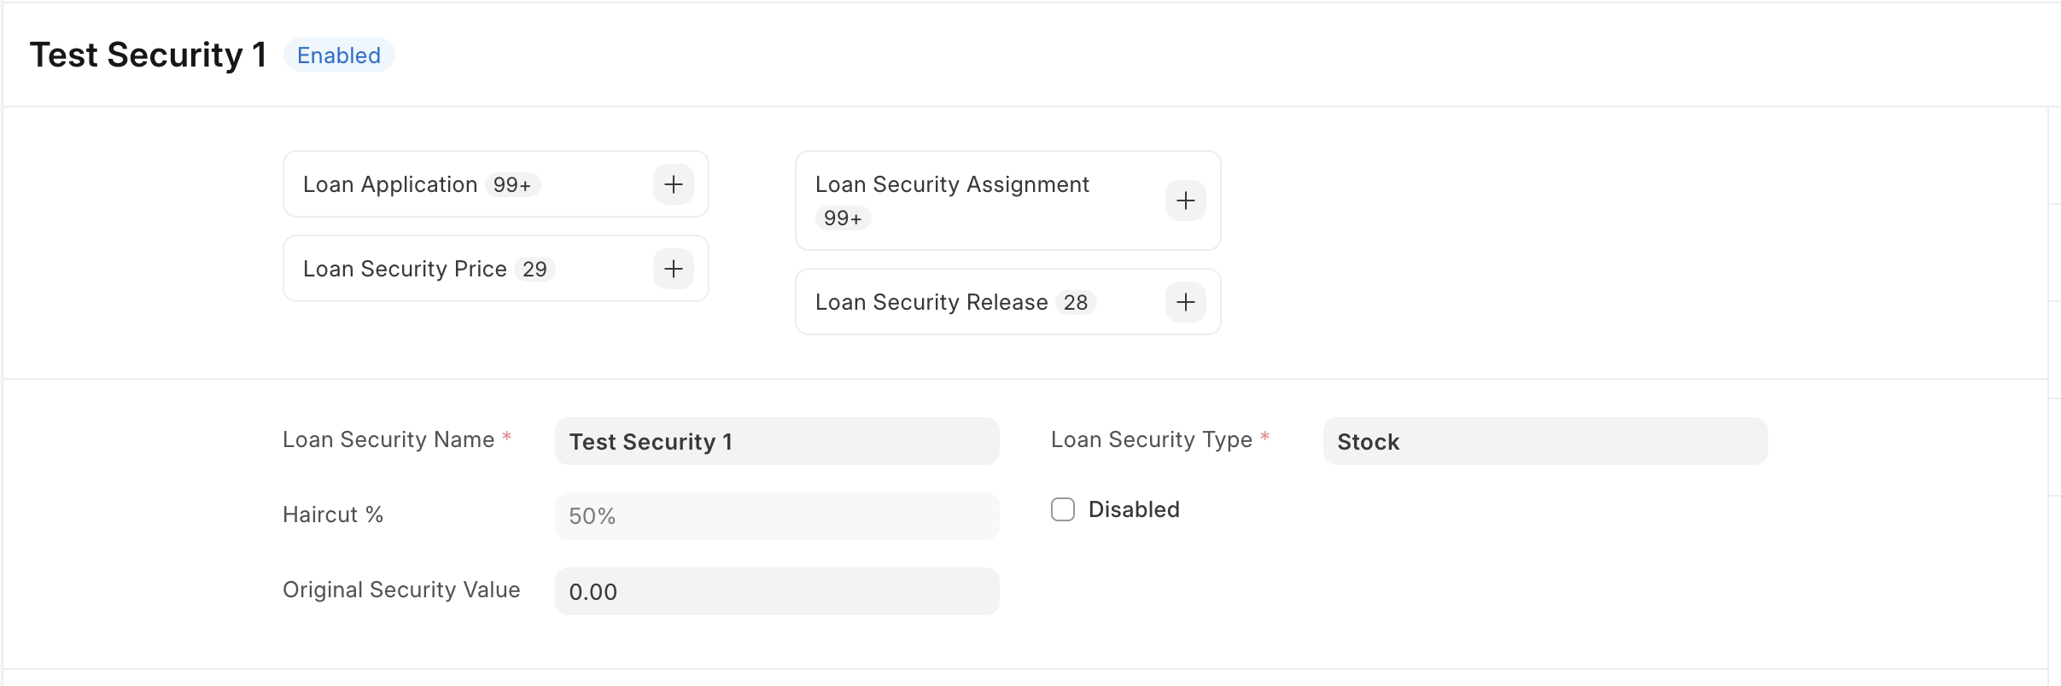Click the Loan Application 99+ count badge

coord(512,185)
